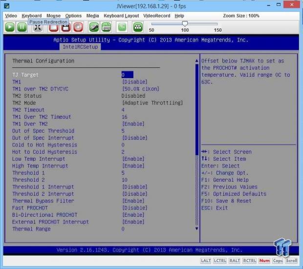Open the Help menu

(179, 16)
